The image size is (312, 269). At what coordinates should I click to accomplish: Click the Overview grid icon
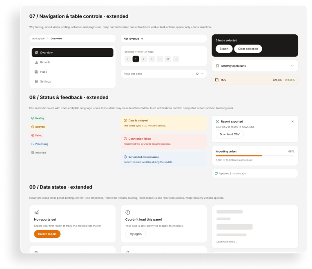pos(36,53)
